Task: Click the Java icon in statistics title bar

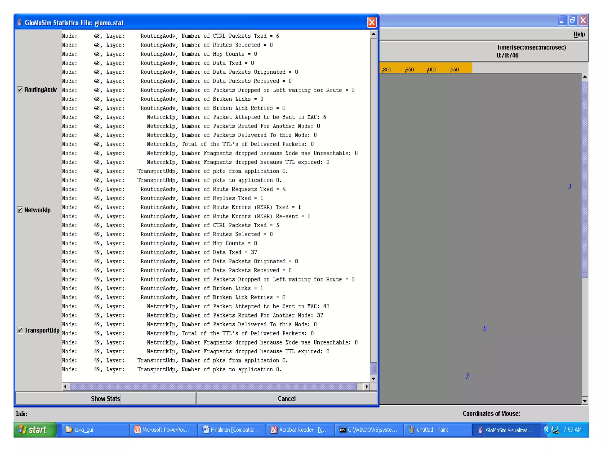Action: click(20, 22)
